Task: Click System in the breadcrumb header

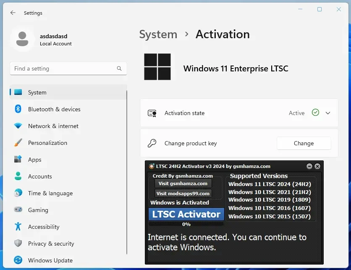Action: pyautogui.click(x=158, y=34)
